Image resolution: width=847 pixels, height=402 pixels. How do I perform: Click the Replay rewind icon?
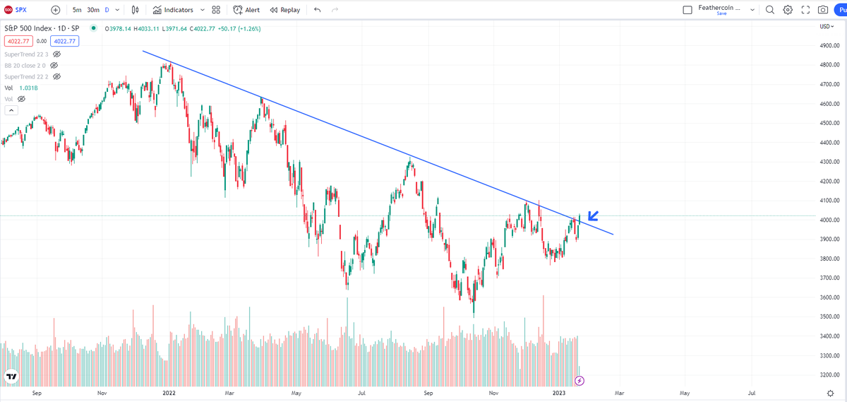(273, 10)
